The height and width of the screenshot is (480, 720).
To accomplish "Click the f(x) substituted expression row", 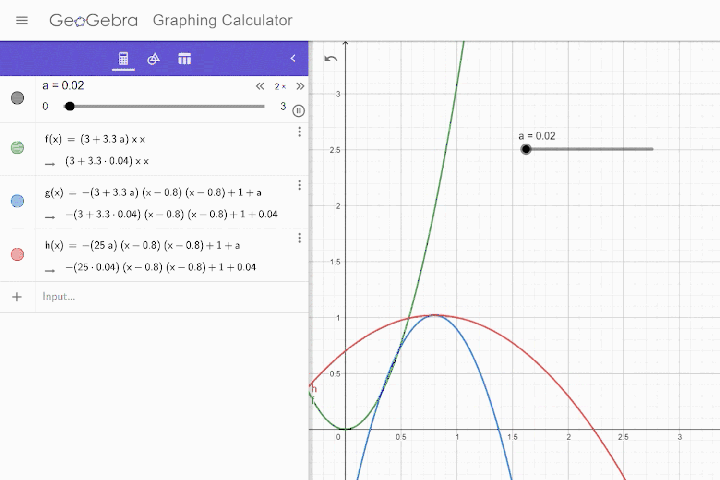I will 107,161.
